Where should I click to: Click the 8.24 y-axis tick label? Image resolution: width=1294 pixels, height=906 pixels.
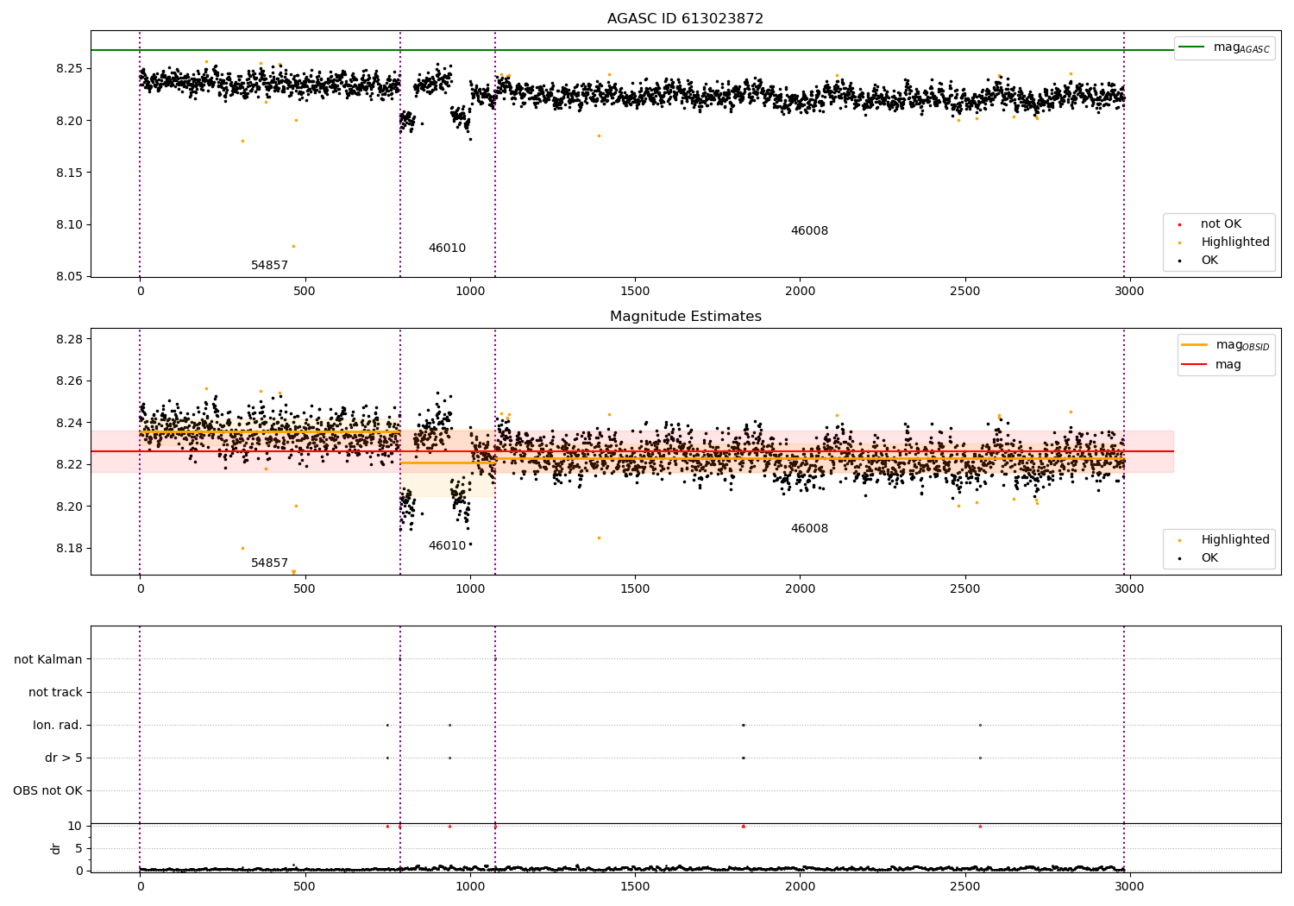pyautogui.click(x=68, y=423)
